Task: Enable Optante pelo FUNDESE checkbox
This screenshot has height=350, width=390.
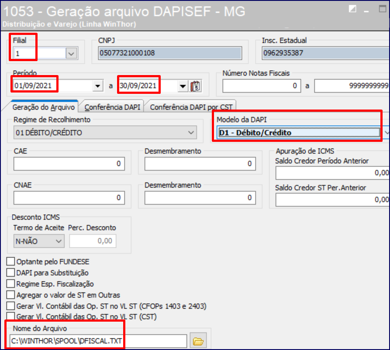Action: pyautogui.click(x=10, y=262)
